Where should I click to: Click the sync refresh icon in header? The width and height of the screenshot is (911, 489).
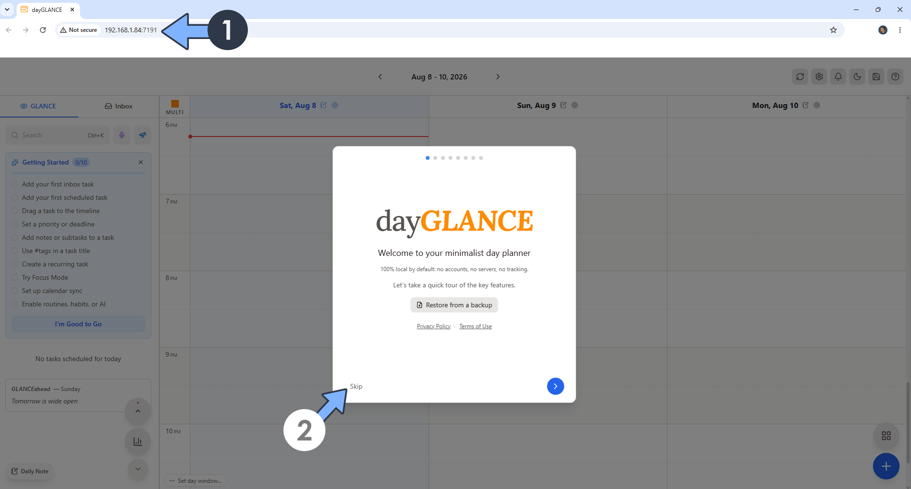(800, 77)
